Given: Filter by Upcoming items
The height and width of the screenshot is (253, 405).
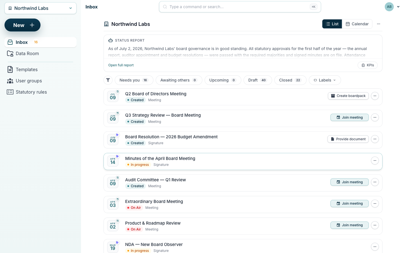Looking at the screenshot, I should tap(223, 80).
